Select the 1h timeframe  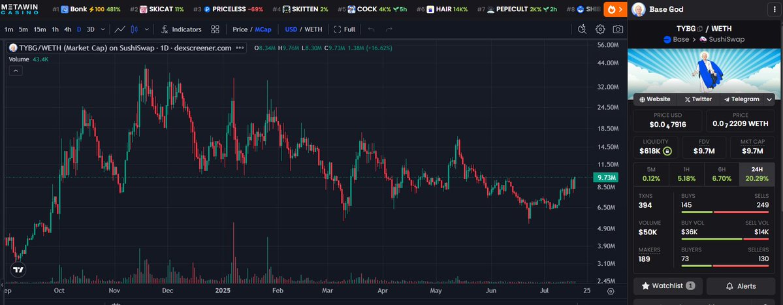(x=55, y=29)
